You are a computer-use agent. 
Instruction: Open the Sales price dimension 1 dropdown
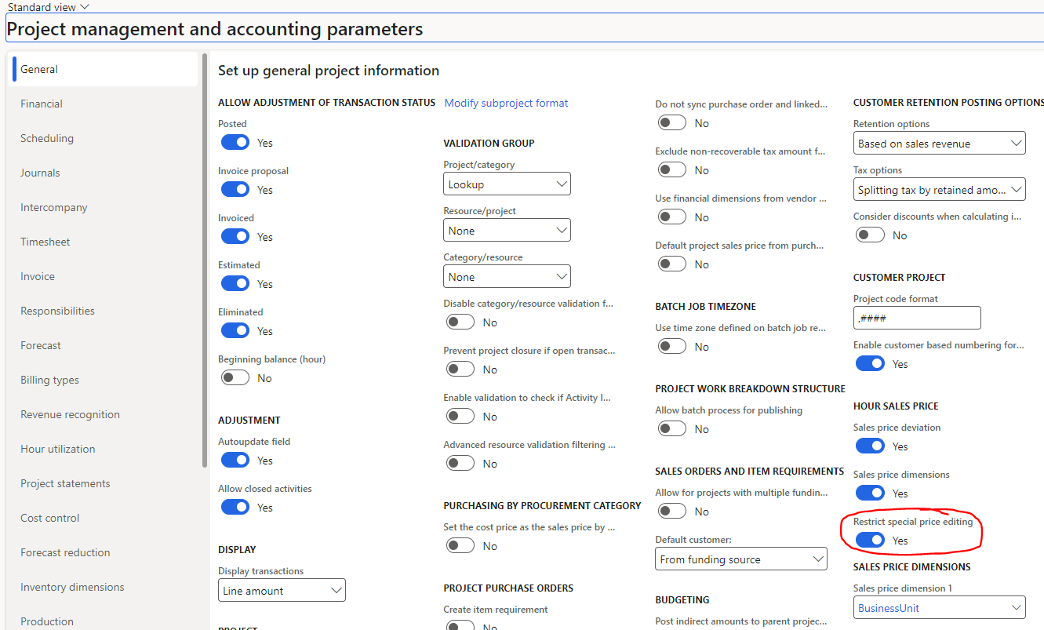940,607
